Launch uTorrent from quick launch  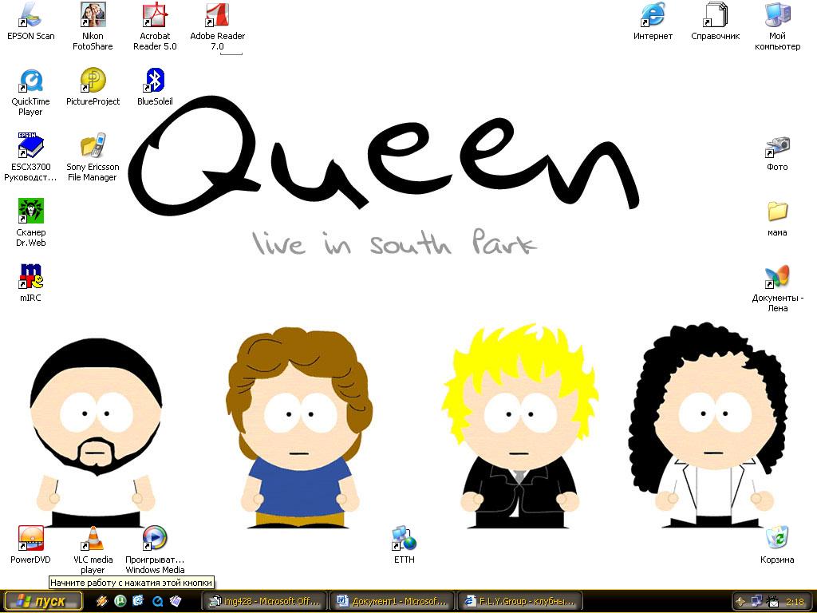click(120, 601)
